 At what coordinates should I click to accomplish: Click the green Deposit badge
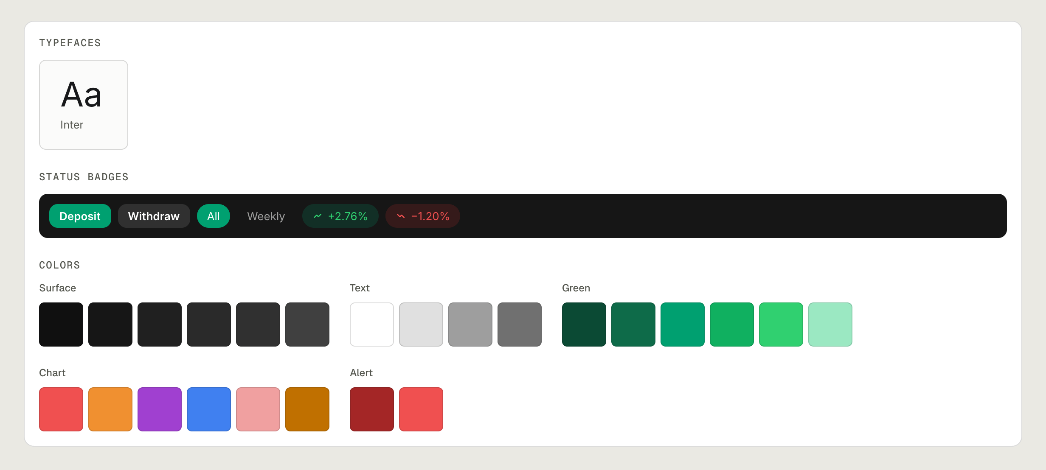pos(80,216)
